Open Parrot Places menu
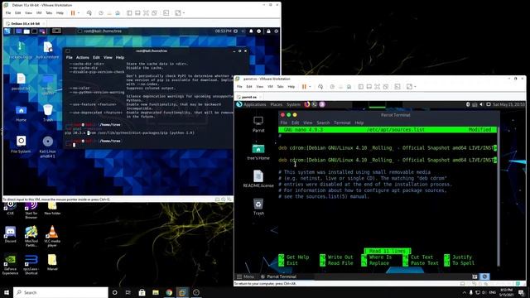 tap(276, 104)
